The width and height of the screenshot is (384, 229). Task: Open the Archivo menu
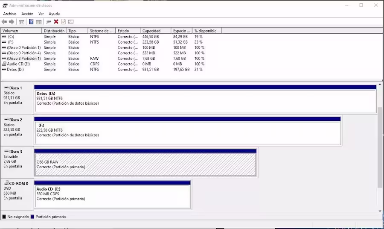[10, 14]
